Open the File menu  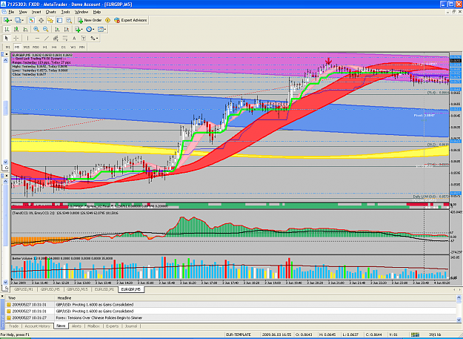(x=11, y=12)
